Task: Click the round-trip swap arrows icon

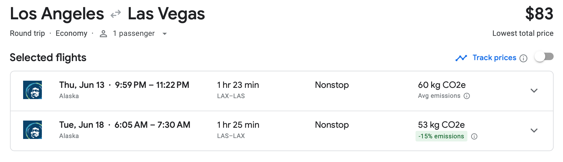Action: 116,14
